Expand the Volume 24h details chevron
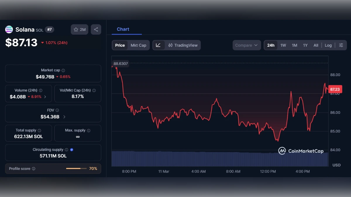 click(x=45, y=97)
